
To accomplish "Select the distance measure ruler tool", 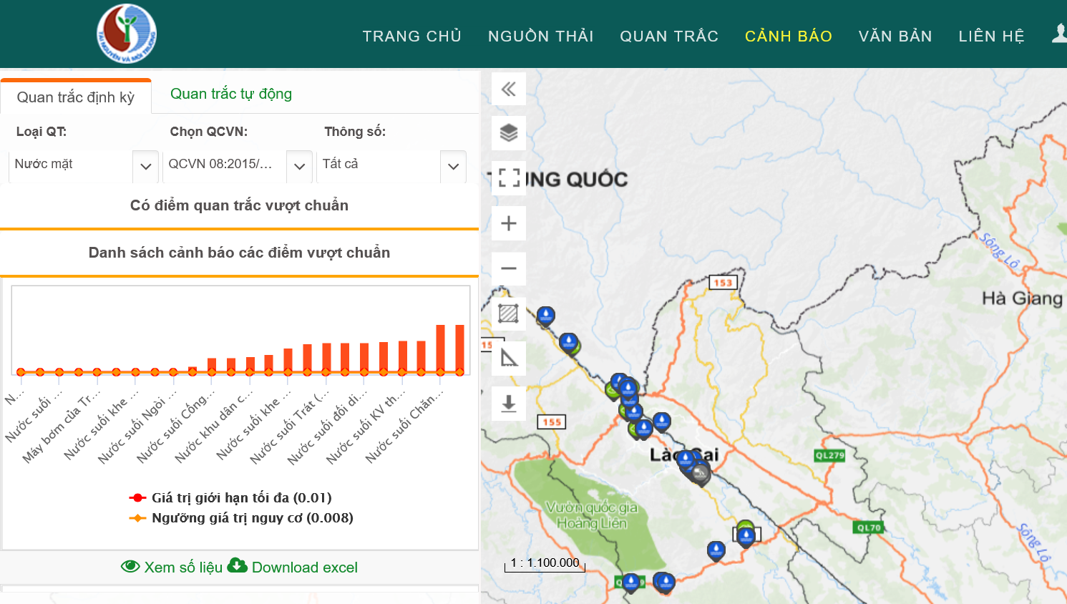I will tap(509, 358).
